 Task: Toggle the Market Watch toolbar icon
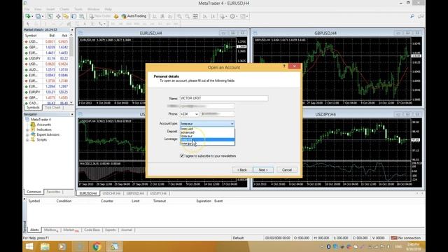click(x=50, y=16)
